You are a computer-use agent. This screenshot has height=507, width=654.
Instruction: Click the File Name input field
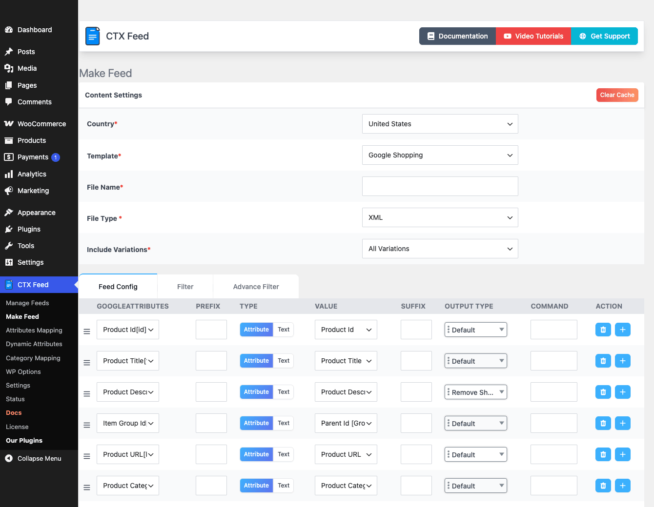tap(440, 186)
